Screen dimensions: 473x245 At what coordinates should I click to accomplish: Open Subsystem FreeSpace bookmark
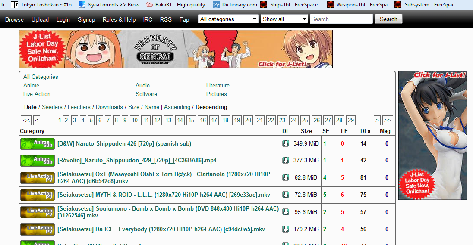click(x=426, y=4)
